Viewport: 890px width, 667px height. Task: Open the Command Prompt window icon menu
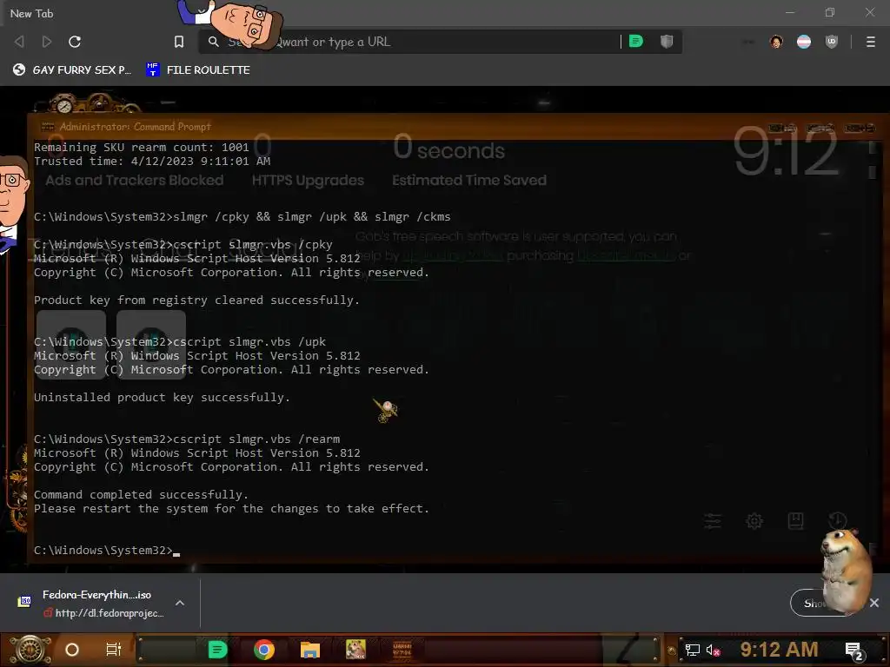(48, 127)
